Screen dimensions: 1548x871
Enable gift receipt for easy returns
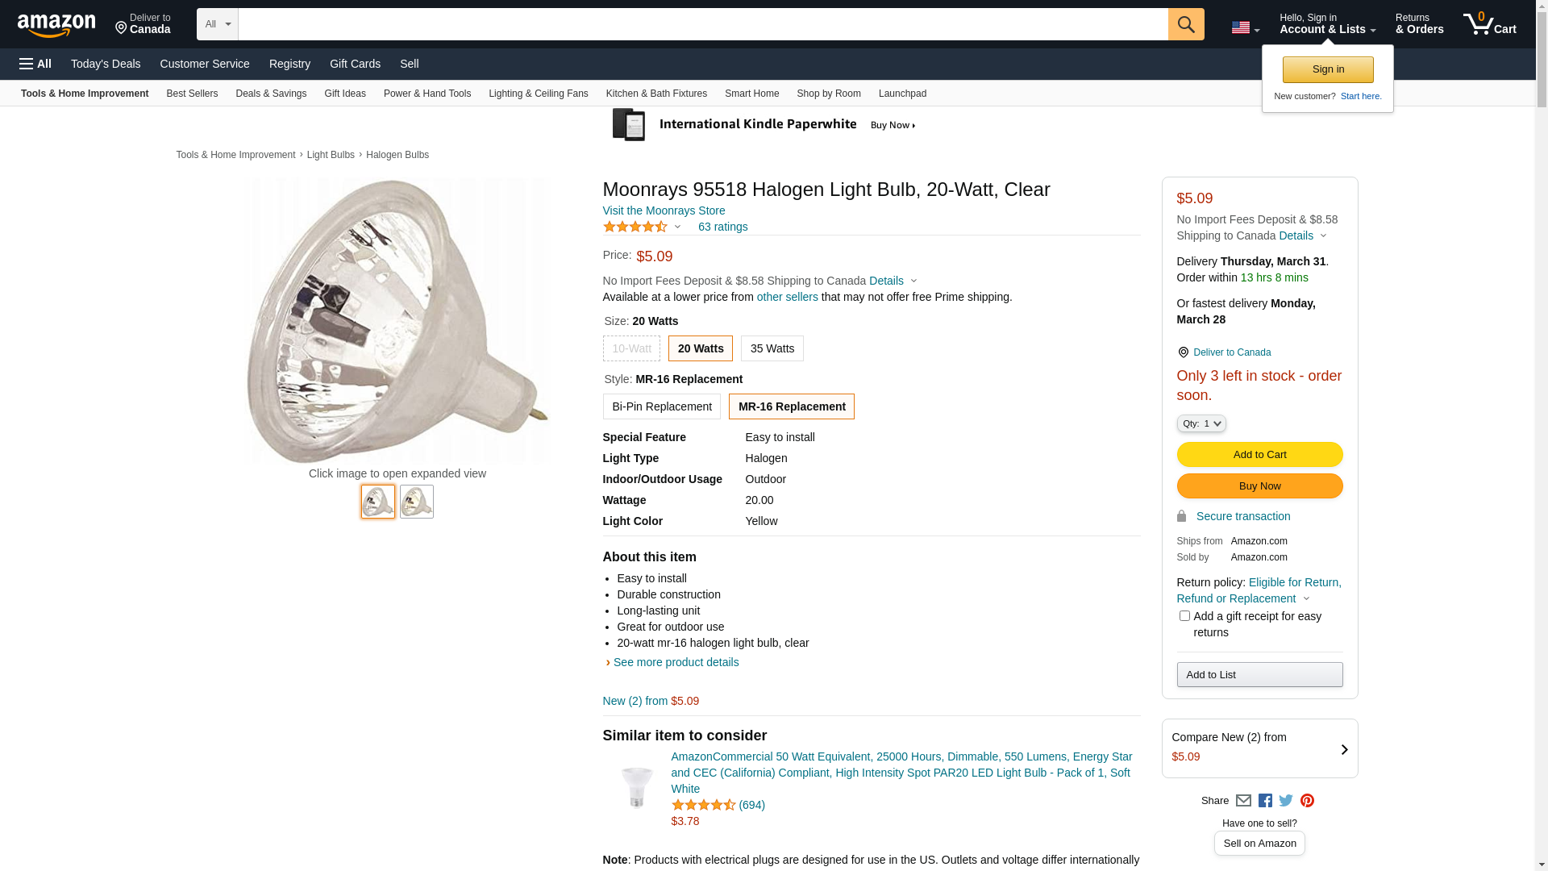[1184, 616]
